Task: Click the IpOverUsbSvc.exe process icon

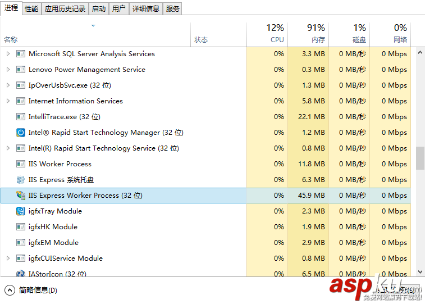Action: 21,85
